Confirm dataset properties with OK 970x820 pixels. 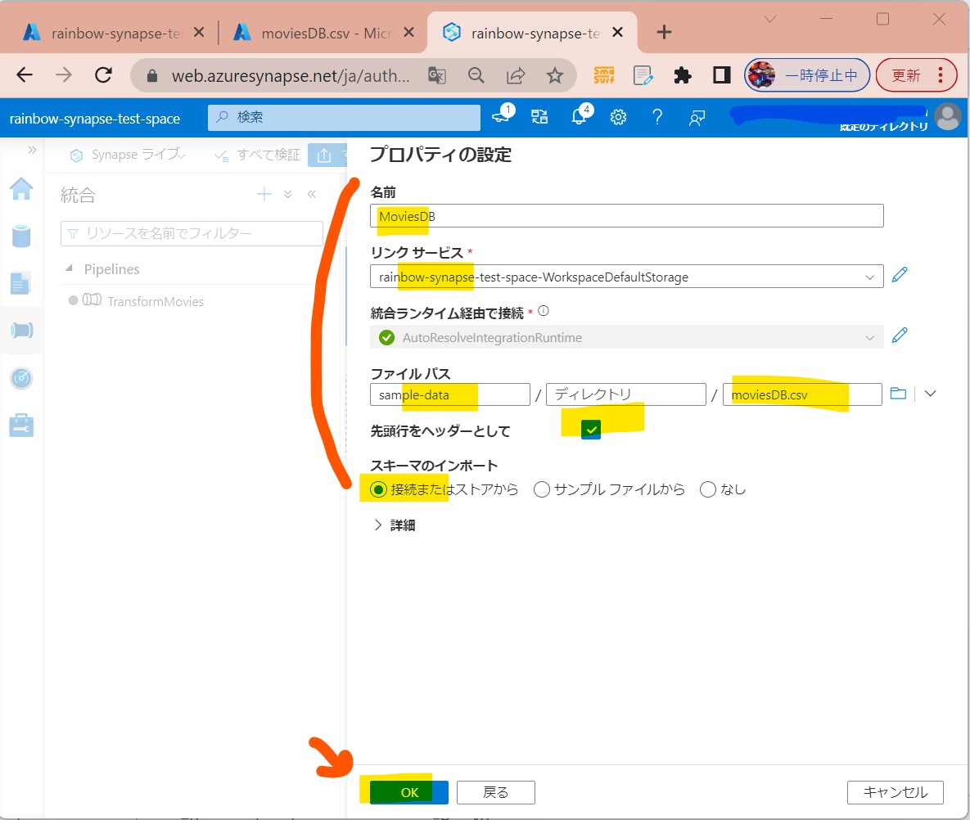coord(409,792)
